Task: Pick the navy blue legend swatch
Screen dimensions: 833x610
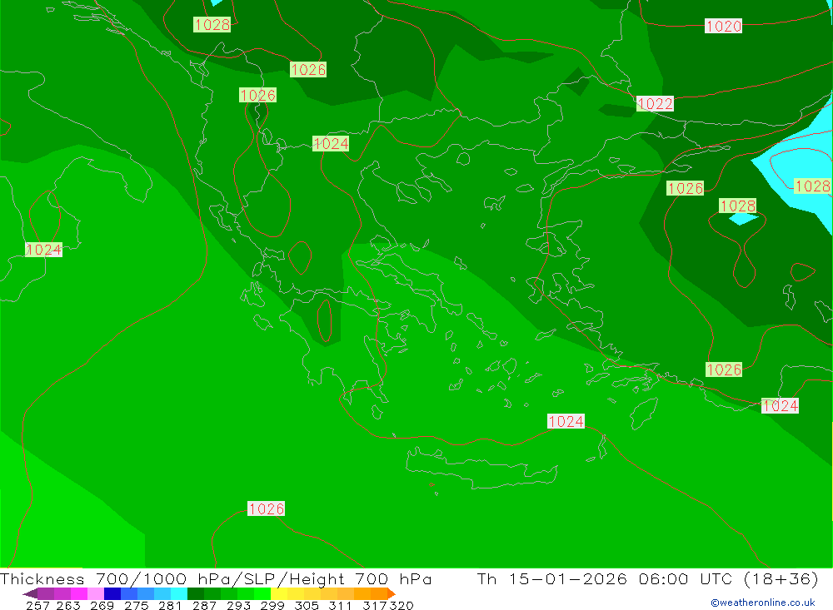Action: click(112, 593)
